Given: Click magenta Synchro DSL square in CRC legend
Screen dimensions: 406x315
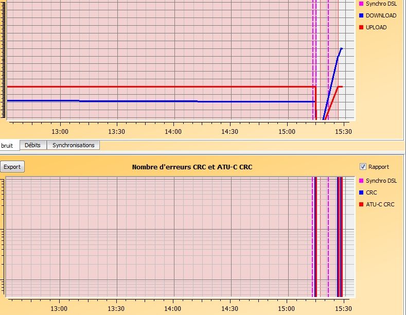Looking at the screenshot, I should pyautogui.click(x=361, y=181).
